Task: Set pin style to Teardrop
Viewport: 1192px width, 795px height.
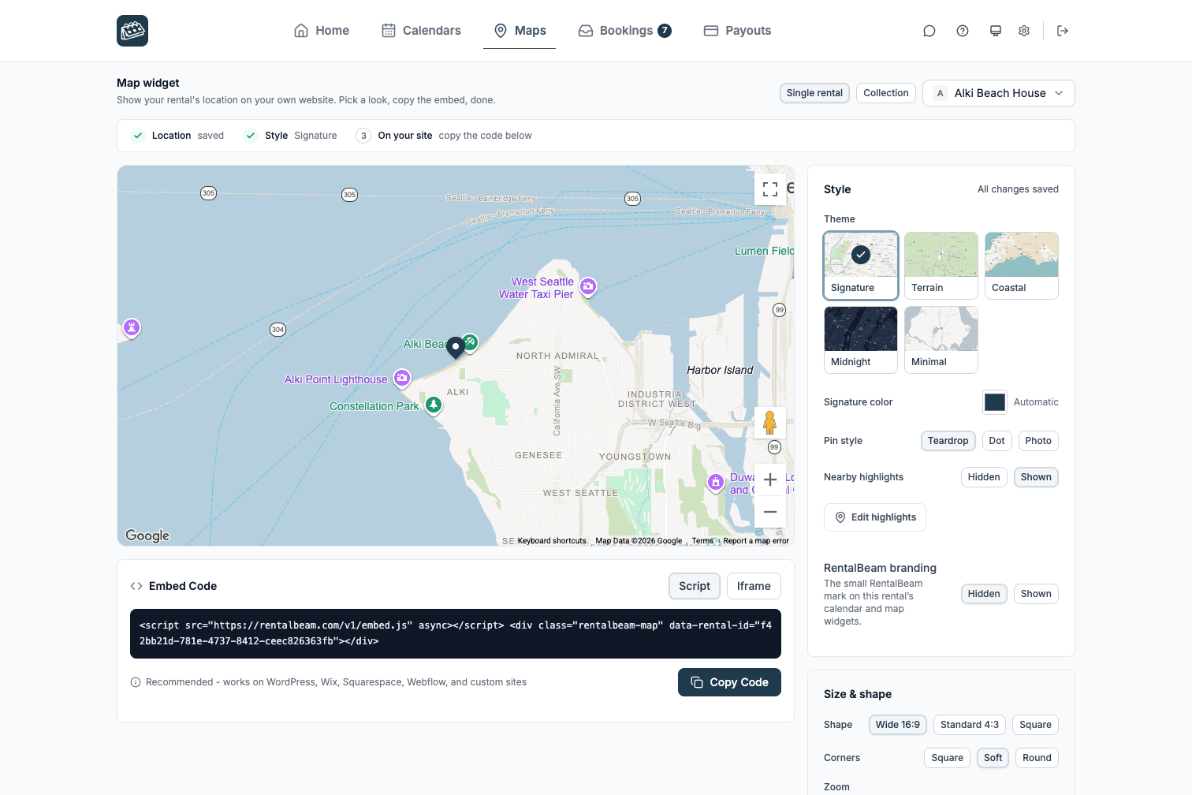Action: (948, 441)
